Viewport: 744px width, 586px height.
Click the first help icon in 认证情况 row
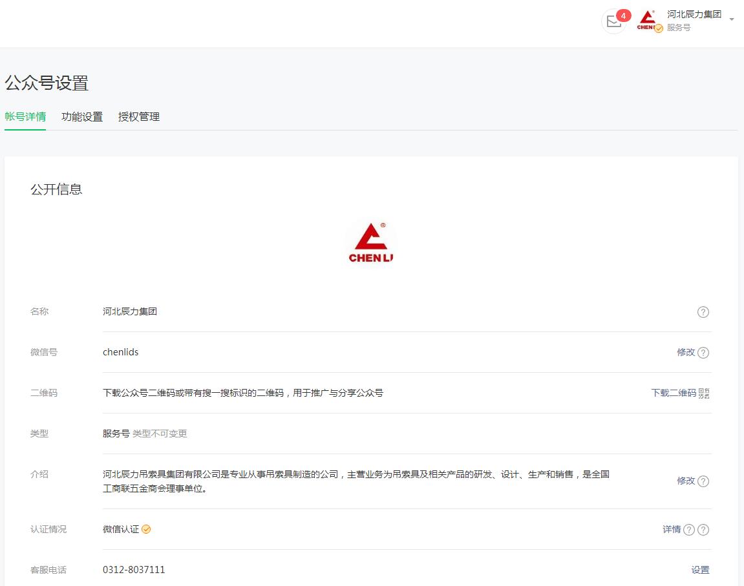pyautogui.click(x=690, y=530)
